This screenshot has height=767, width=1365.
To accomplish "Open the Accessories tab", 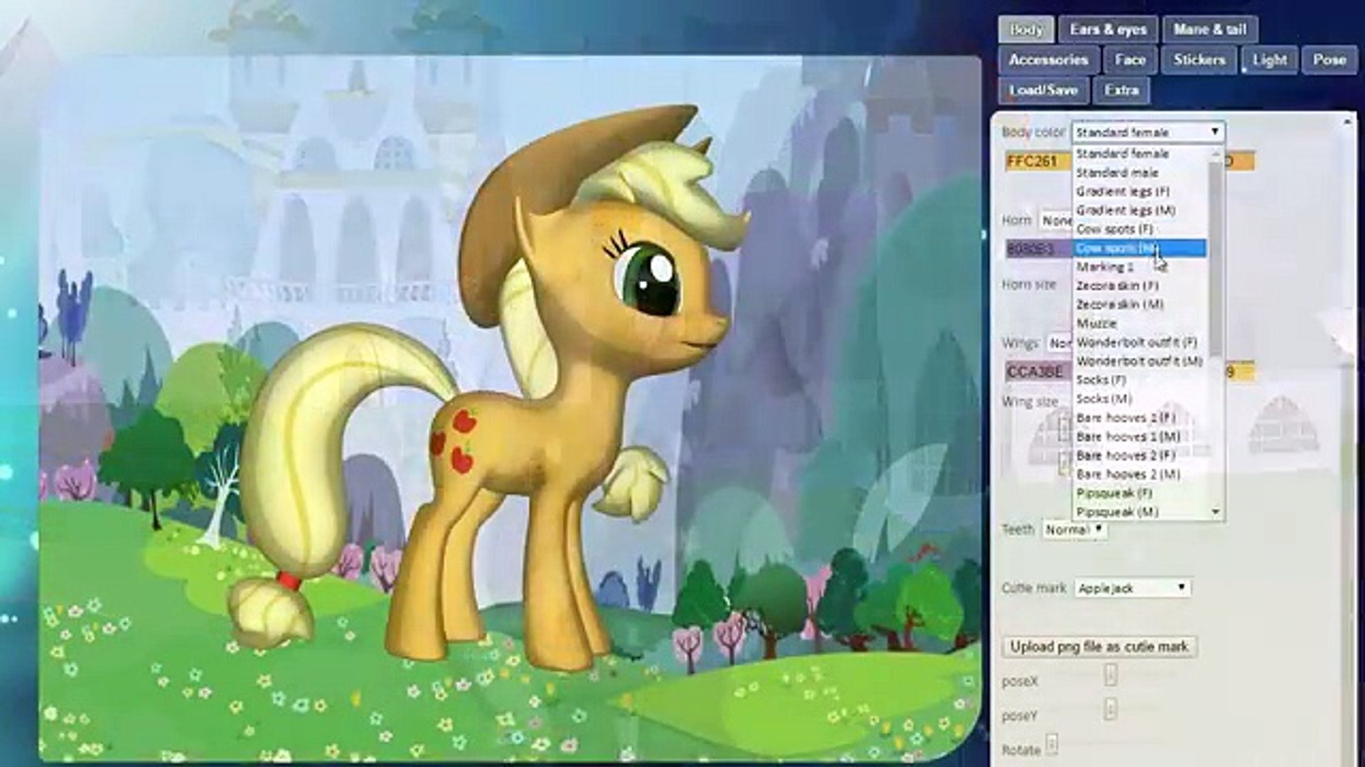I will (1048, 60).
